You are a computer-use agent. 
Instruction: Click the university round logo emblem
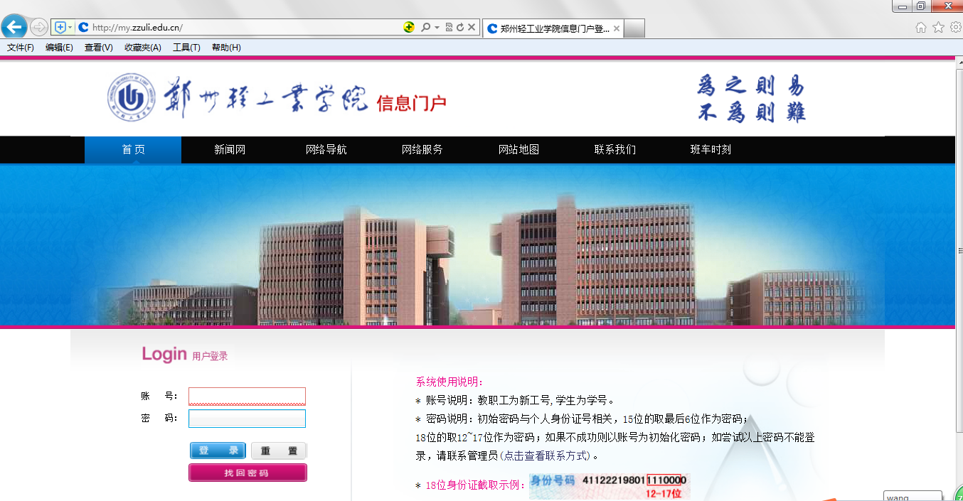[x=131, y=97]
